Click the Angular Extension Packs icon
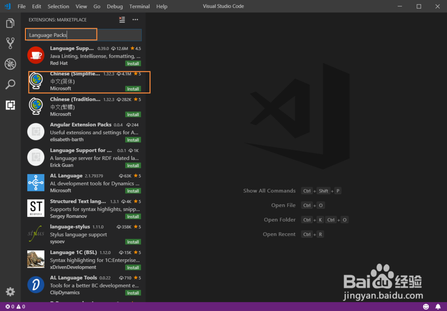Screen dimensions: 447x311 (x=36, y=132)
